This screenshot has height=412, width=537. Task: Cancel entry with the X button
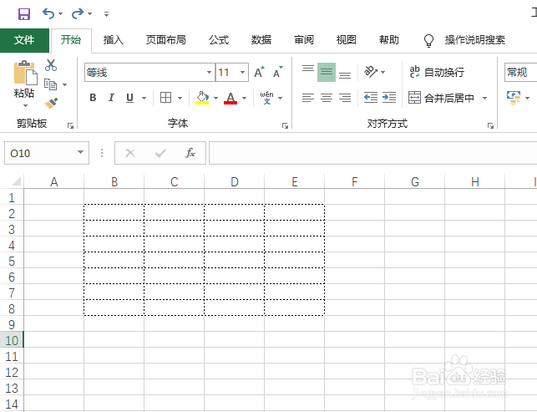coord(130,153)
